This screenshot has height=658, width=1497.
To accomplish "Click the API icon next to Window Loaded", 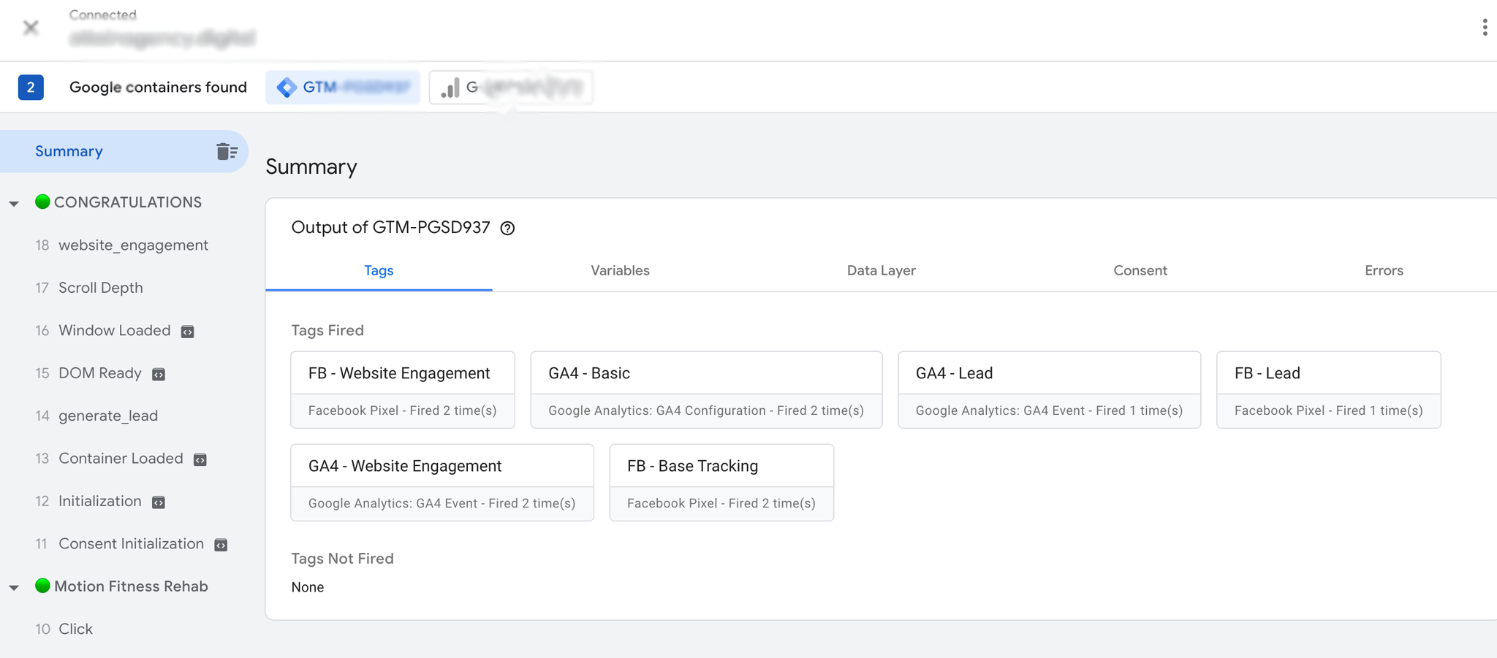I will [188, 332].
